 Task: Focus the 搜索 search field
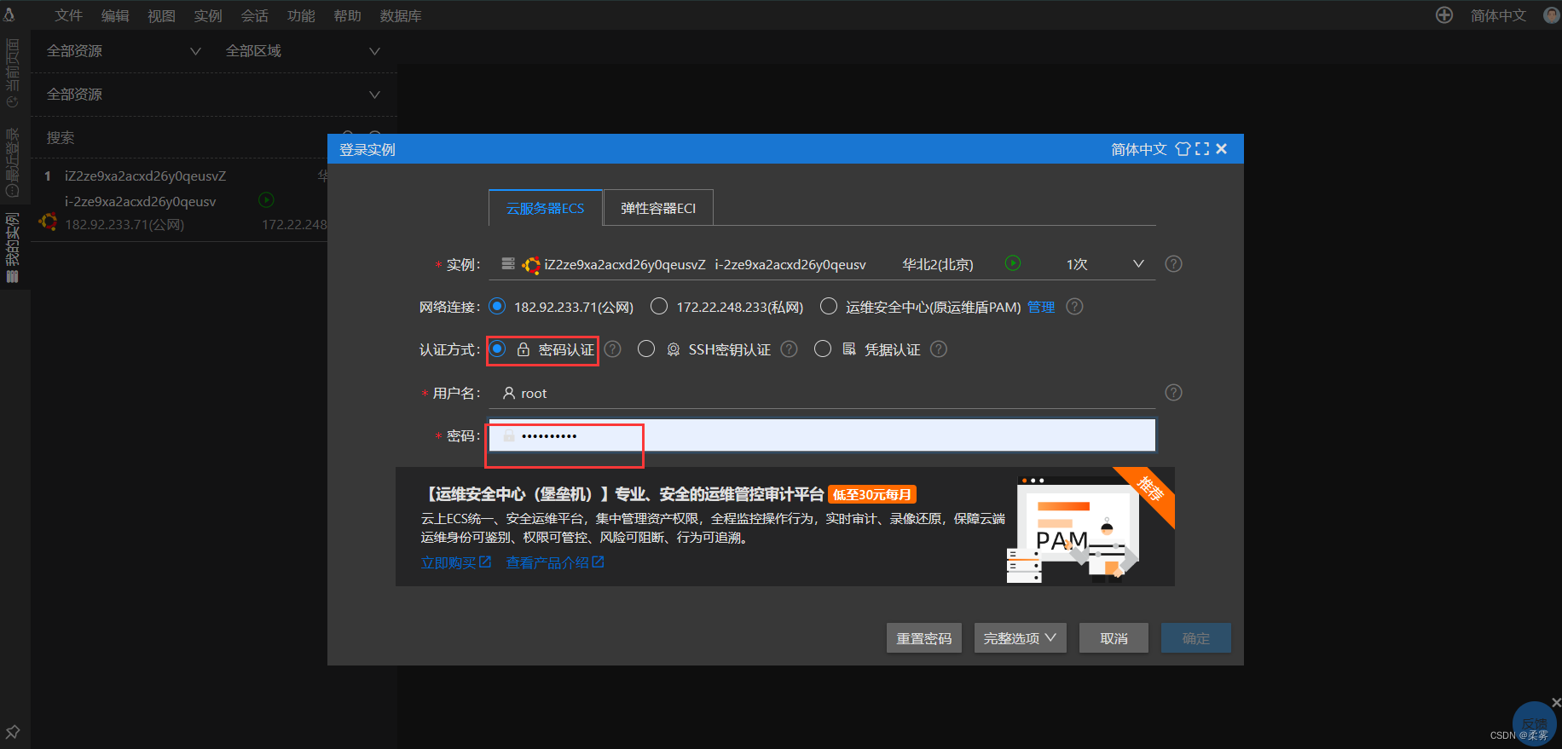point(188,137)
